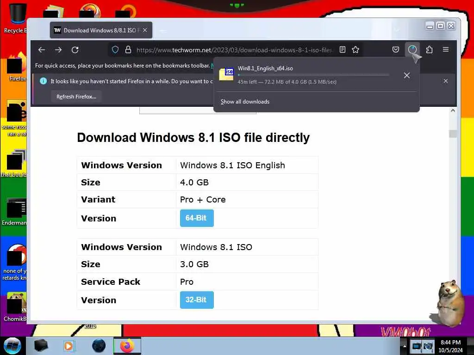
Task: Close the Download Windows 8/8.1 ISO tab
Action: click(145, 30)
